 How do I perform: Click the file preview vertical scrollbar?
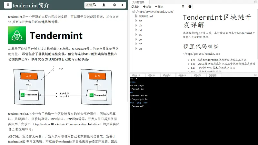coord(257,34)
